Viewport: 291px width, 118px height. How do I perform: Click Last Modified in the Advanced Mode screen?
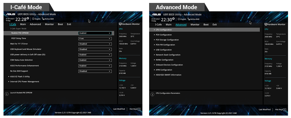click(x=265, y=109)
